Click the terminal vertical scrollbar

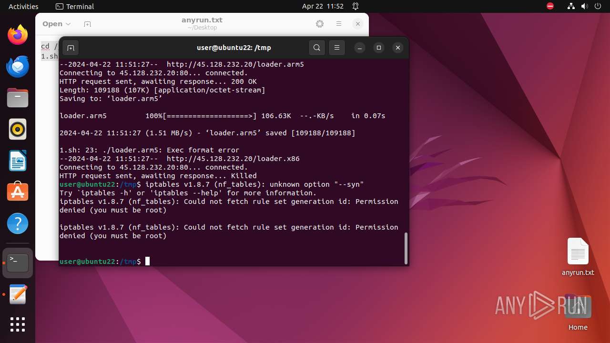point(406,248)
